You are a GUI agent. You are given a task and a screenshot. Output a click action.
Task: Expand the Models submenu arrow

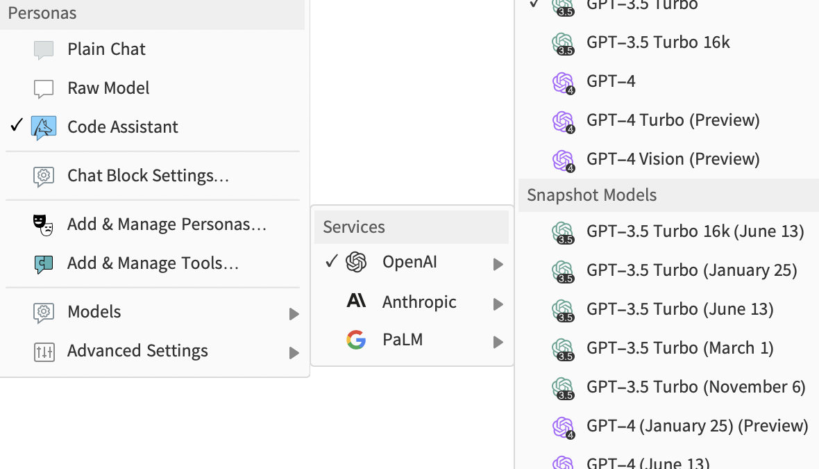point(294,314)
